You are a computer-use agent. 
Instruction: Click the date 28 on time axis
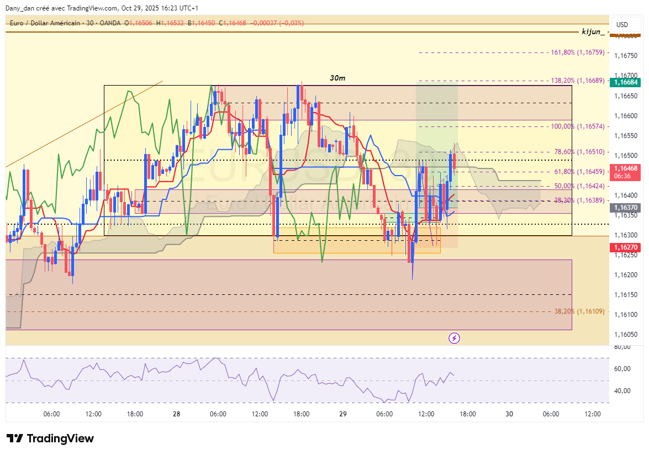pos(176,414)
